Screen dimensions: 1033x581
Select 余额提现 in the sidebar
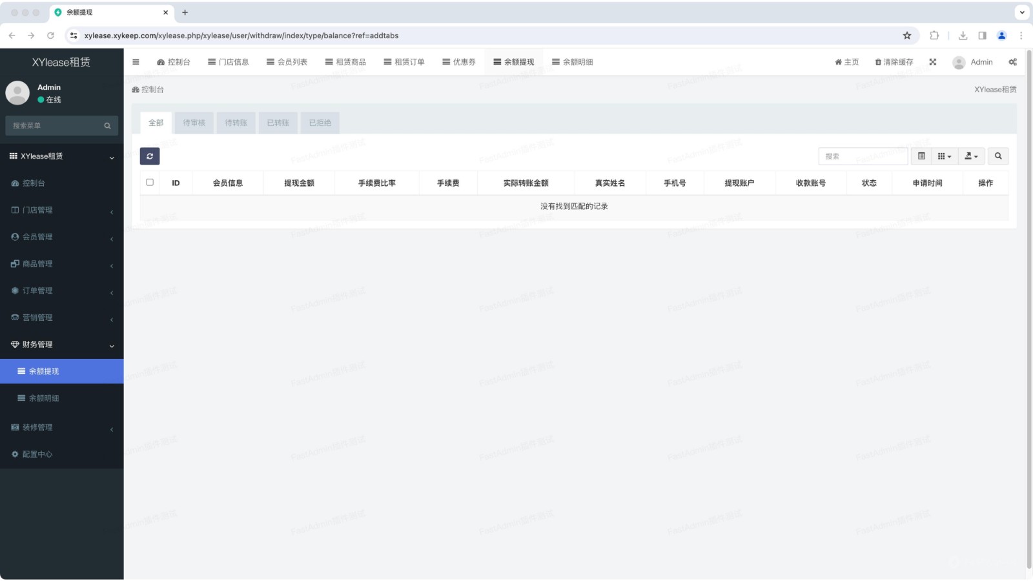pos(62,371)
